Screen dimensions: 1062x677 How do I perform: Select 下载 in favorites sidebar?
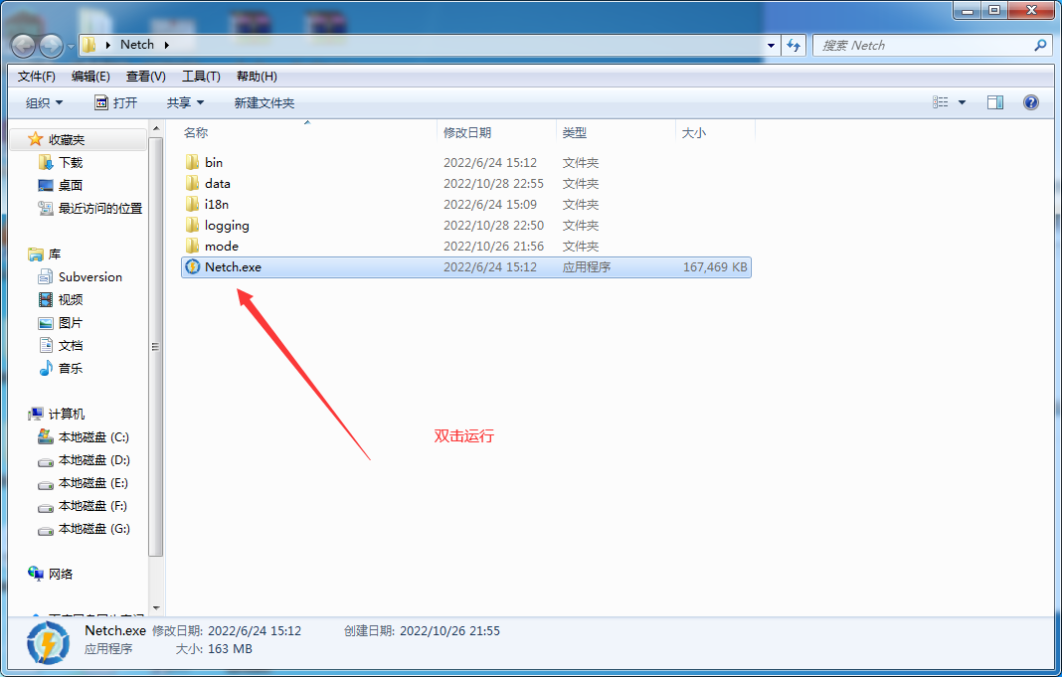pyautogui.click(x=71, y=162)
